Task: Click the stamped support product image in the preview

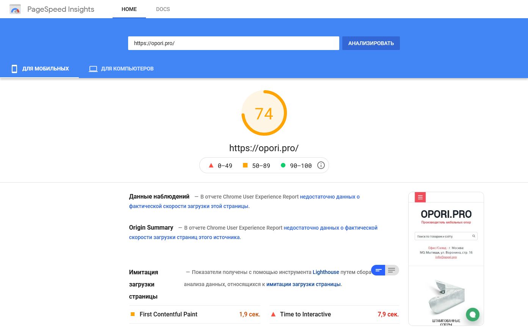Action: tap(446, 297)
